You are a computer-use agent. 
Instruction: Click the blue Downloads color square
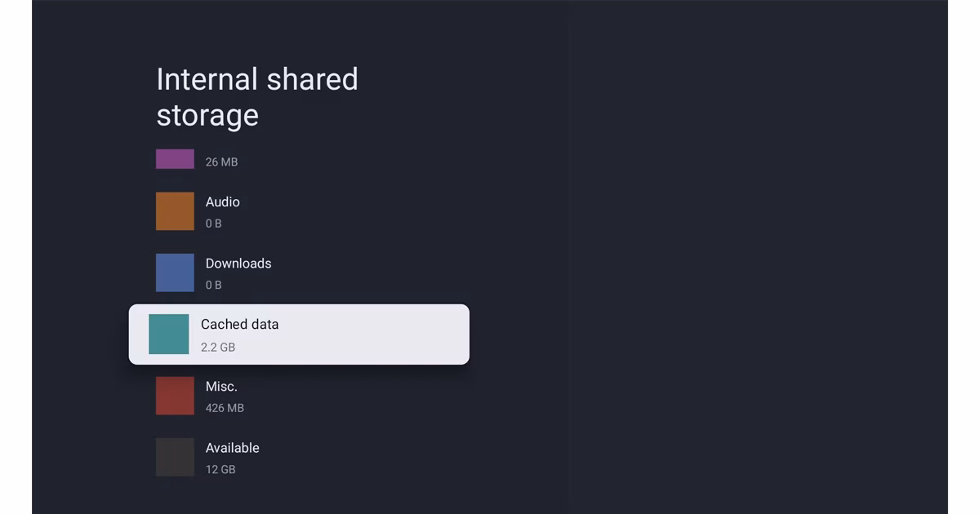tap(175, 273)
